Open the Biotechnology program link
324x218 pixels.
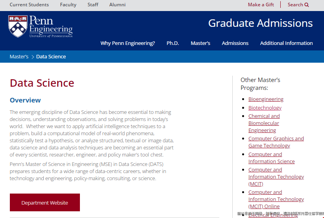click(265, 108)
